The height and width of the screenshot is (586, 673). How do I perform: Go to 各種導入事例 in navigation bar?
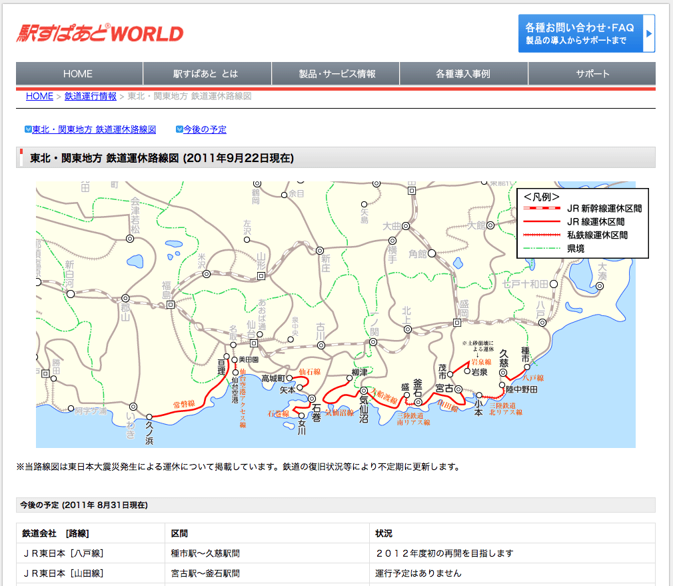[x=463, y=74]
